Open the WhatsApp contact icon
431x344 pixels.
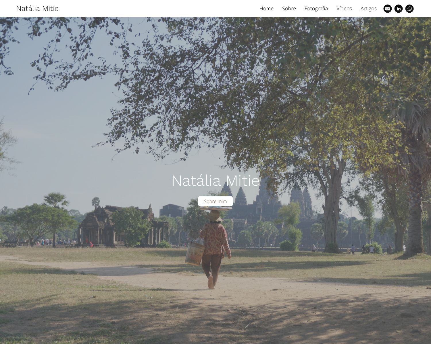click(409, 9)
